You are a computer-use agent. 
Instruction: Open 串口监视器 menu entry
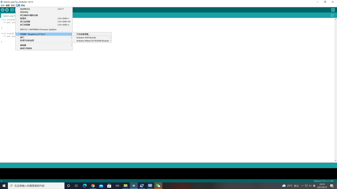tap(44, 22)
